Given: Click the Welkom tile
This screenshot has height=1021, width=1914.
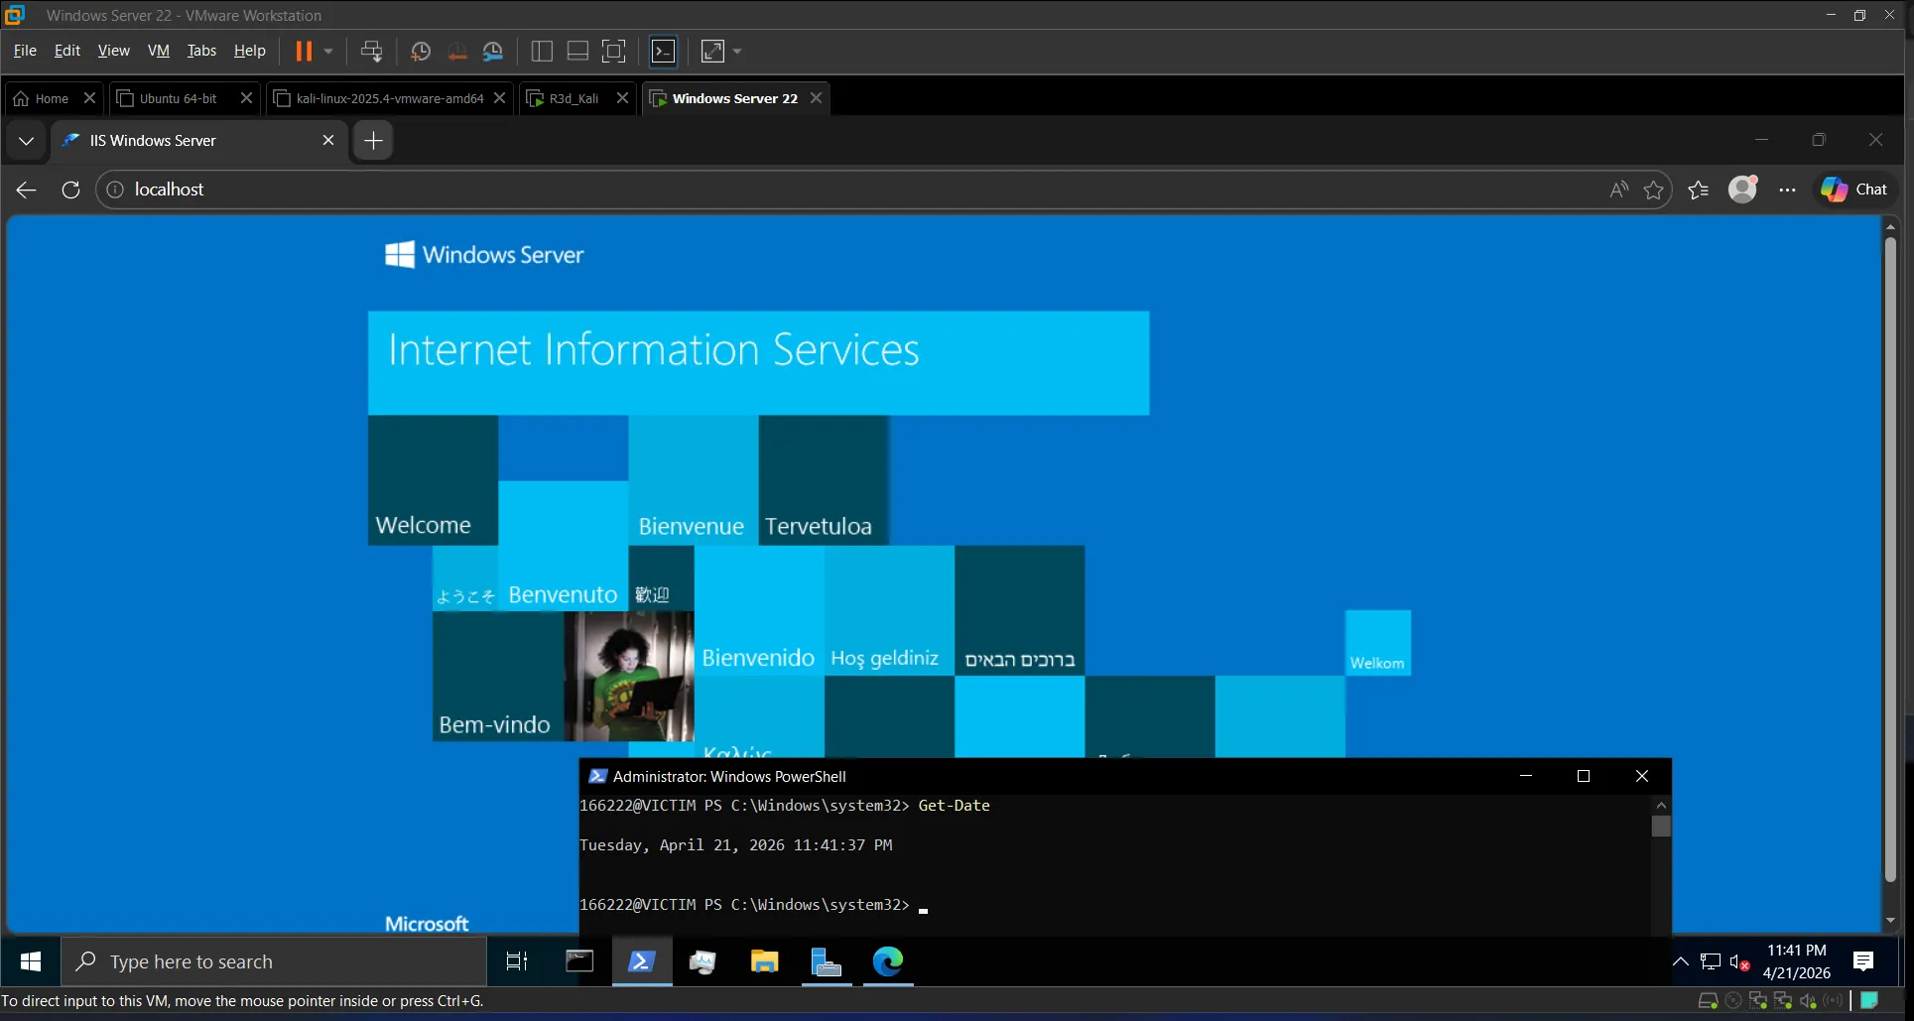Looking at the screenshot, I should click(1377, 643).
